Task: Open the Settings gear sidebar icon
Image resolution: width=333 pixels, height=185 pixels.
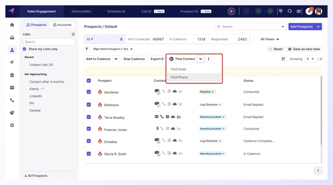Action: [12, 125]
